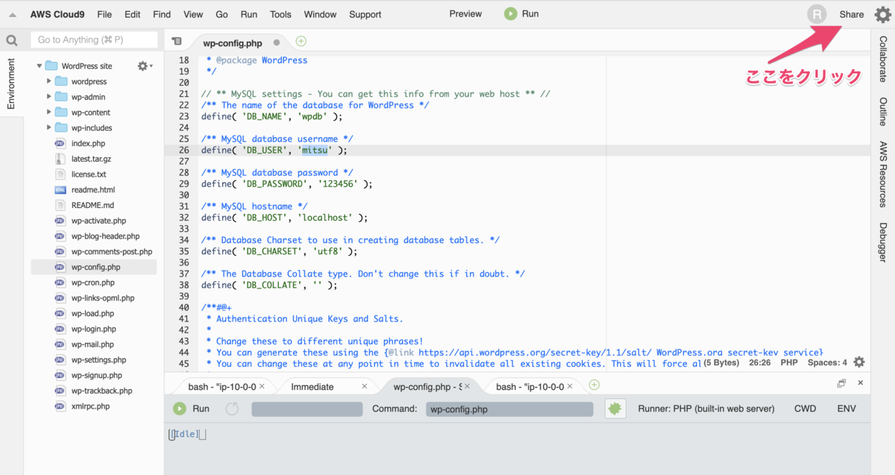Add a new editor tab
The image size is (895, 475).
point(301,42)
